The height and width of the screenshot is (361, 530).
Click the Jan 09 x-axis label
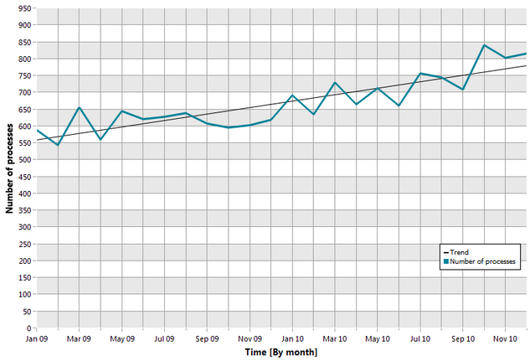37,338
